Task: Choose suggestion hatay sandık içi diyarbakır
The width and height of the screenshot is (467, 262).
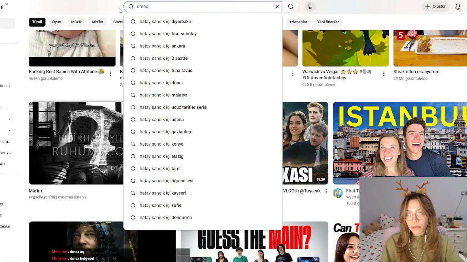Action: pos(203,21)
